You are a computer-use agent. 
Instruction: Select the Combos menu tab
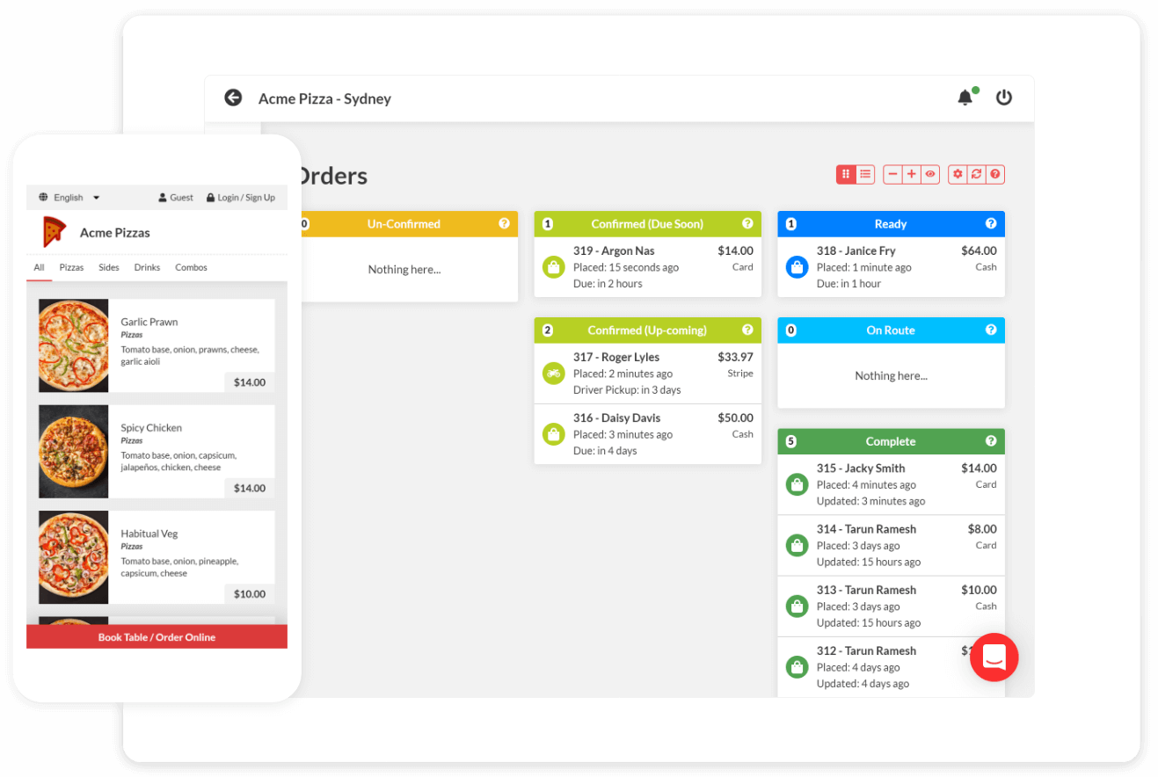pyautogui.click(x=191, y=267)
